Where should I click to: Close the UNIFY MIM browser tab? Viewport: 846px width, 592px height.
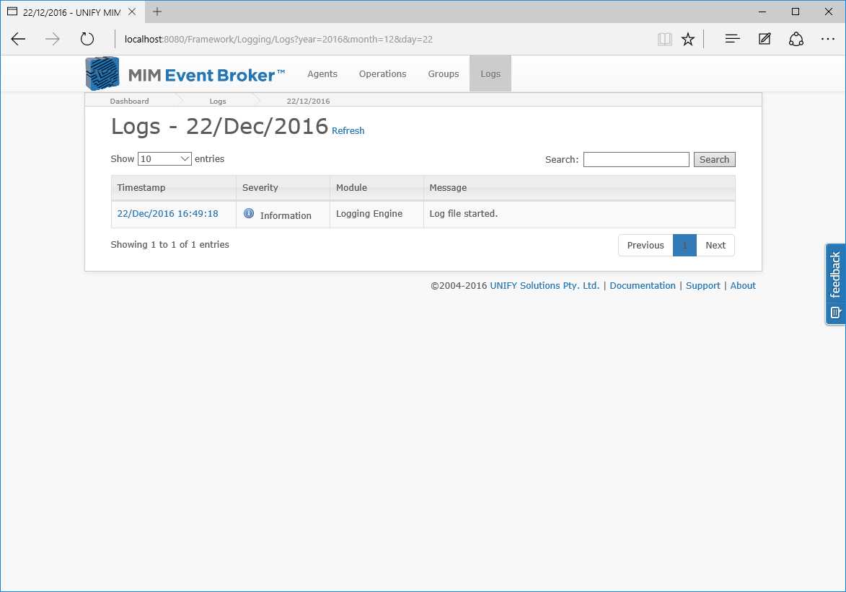pyautogui.click(x=132, y=12)
